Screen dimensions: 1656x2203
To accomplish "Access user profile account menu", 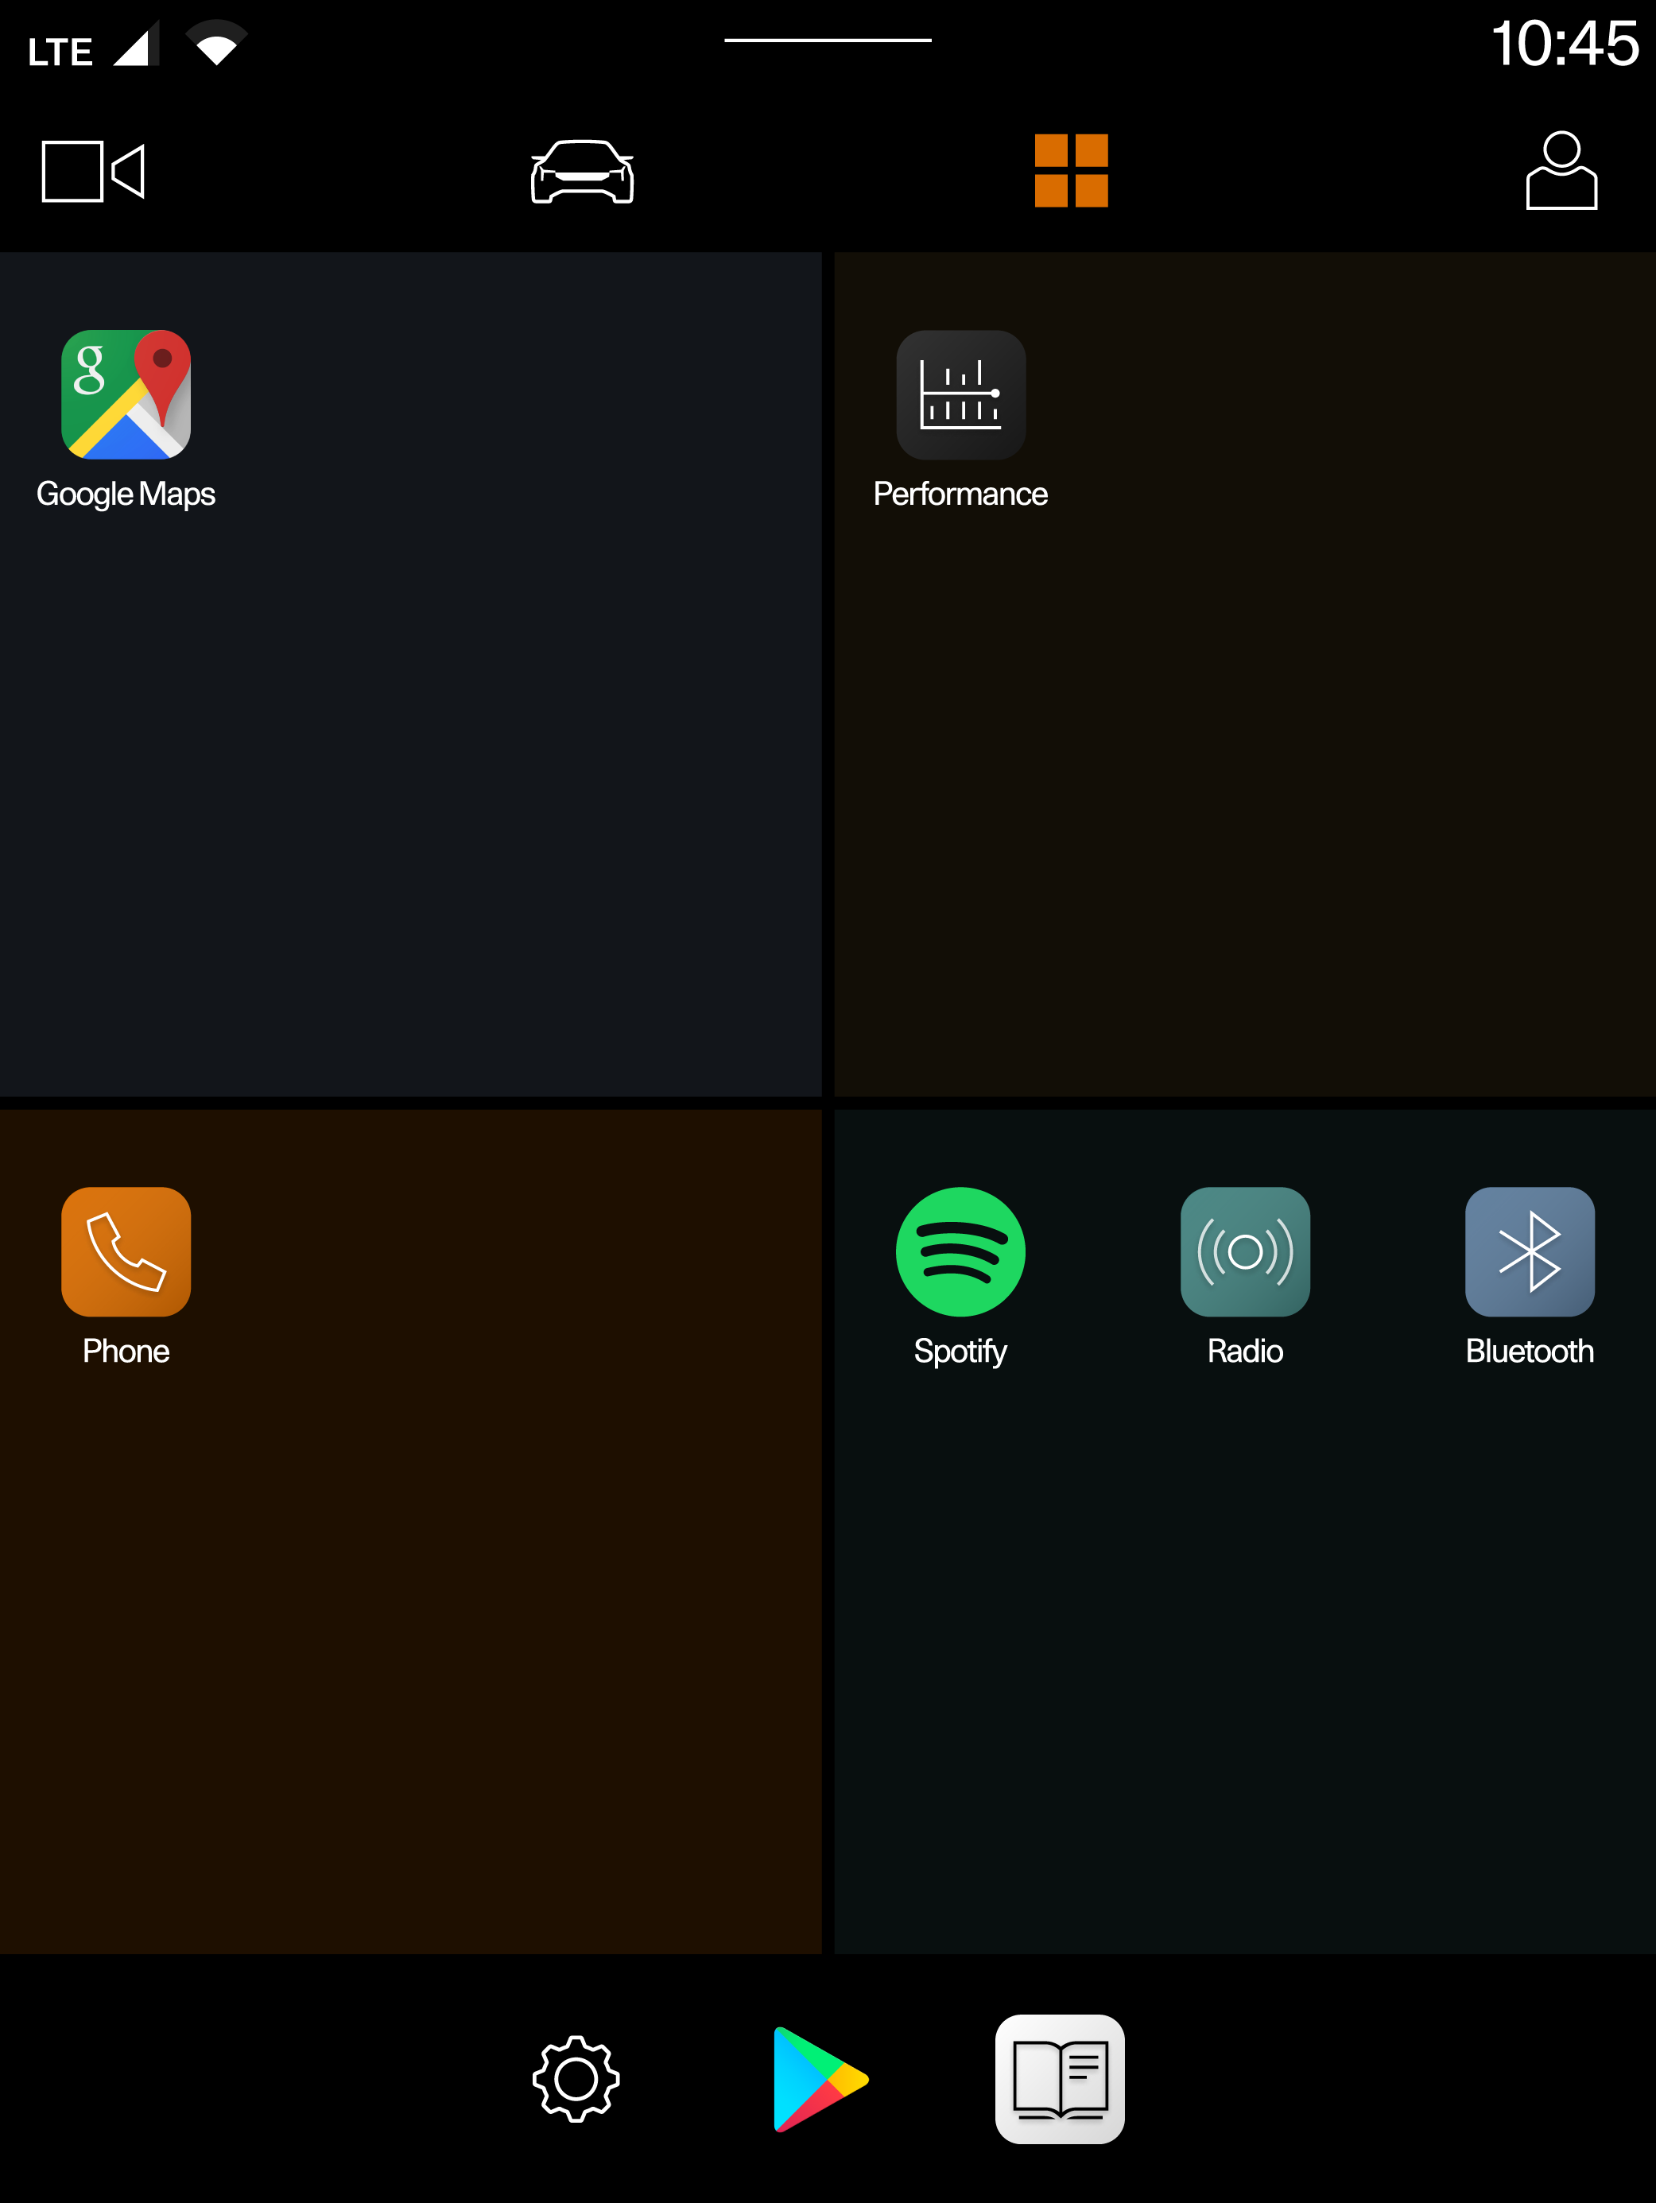I will tap(1561, 173).
